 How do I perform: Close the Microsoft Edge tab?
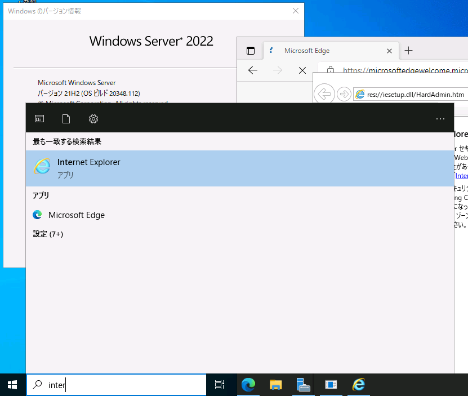[389, 51]
